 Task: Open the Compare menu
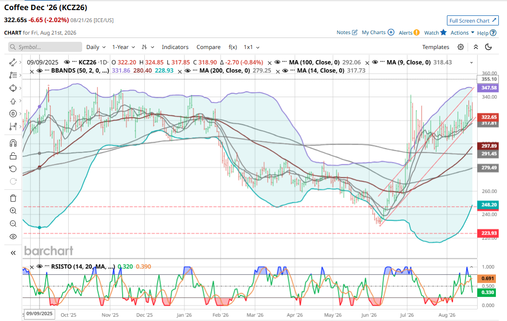tap(209, 47)
